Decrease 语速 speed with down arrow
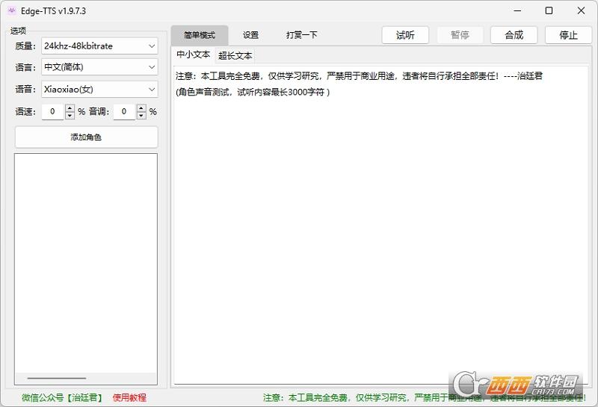 (x=70, y=116)
